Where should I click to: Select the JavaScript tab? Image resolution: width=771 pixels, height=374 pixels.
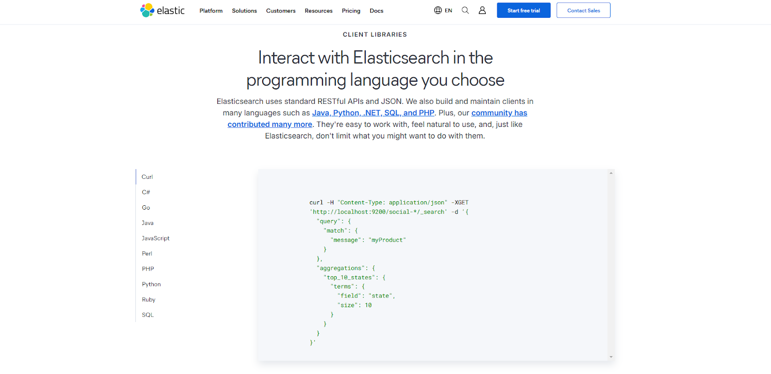[156, 238]
